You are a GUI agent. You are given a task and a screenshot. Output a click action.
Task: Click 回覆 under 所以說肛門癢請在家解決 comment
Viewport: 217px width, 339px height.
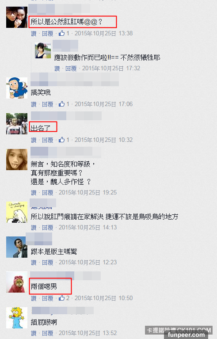48,228
